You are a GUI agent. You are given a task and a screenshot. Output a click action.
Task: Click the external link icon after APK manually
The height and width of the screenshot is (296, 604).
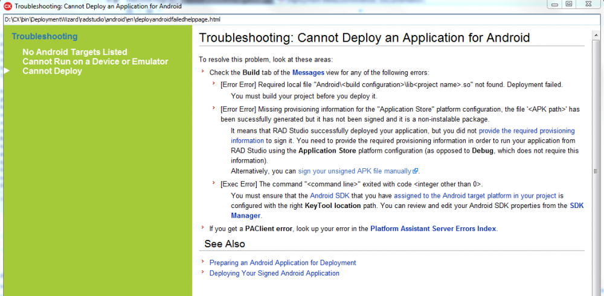click(x=415, y=171)
